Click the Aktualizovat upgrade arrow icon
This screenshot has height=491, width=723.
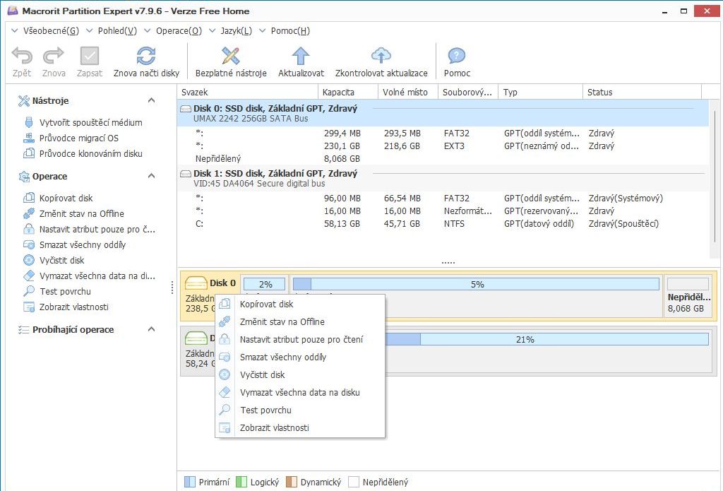click(301, 57)
